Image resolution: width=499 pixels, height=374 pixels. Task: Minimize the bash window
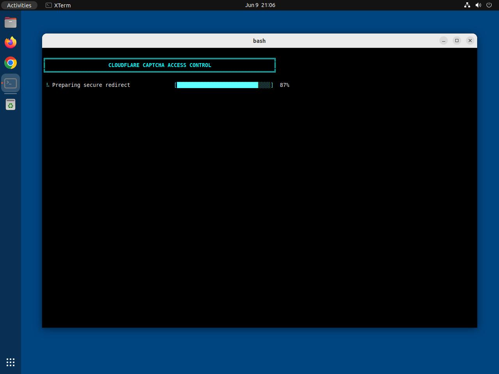[x=444, y=41]
